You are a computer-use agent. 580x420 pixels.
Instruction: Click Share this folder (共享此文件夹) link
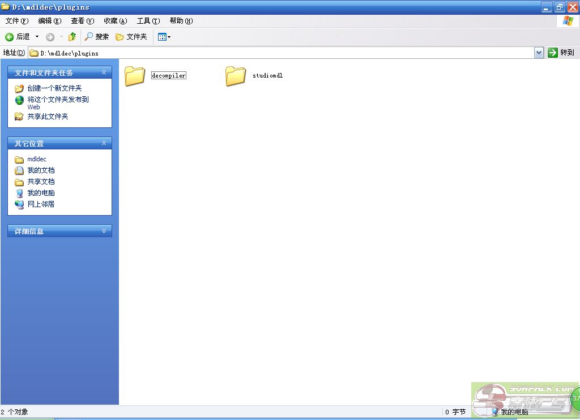[x=48, y=117]
